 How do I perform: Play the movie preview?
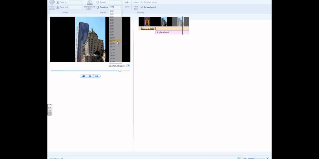90,76
